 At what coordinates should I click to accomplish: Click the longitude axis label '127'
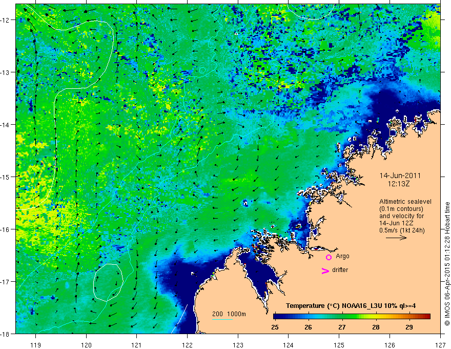(x=440, y=345)
